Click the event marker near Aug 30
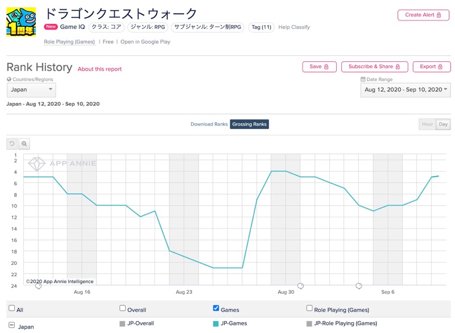The height and width of the screenshot is (333, 455). pos(301,286)
